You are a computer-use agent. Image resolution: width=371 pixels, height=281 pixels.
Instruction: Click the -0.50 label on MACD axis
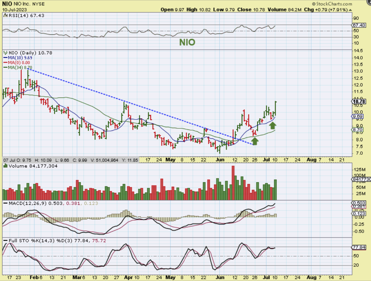[x=358, y=231]
